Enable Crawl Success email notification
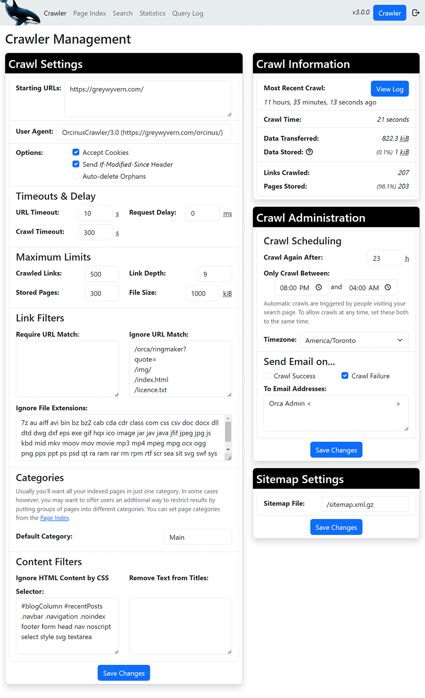The height and width of the screenshot is (698, 425). coord(267,376)
